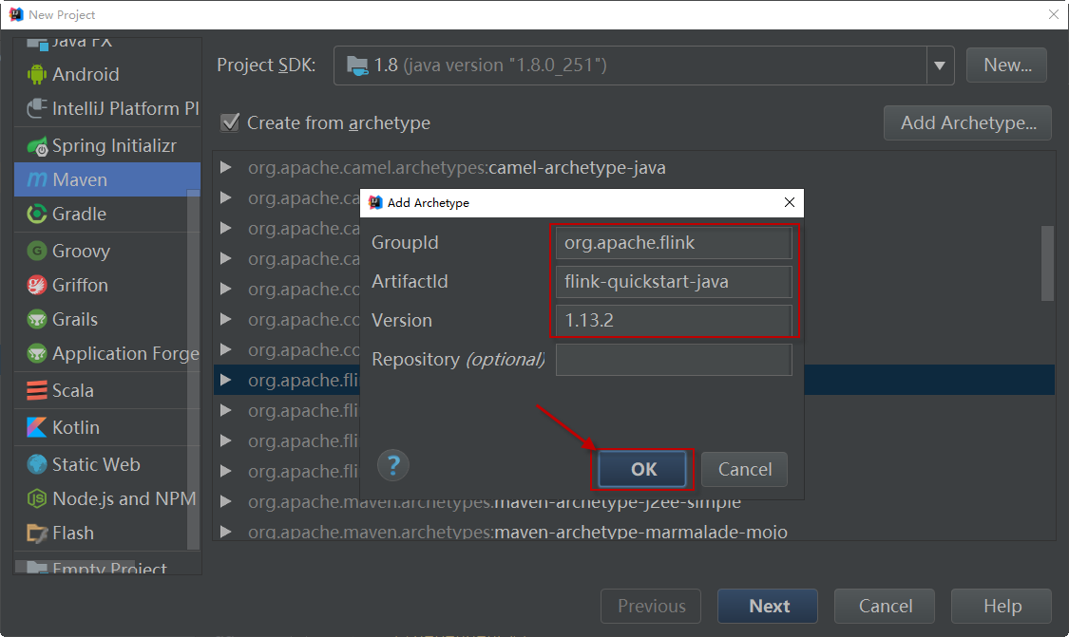The height and width of the screenshot is (637, 1069).
Task: Click the Node.js and NPM icon
Action: coord(37,498)
